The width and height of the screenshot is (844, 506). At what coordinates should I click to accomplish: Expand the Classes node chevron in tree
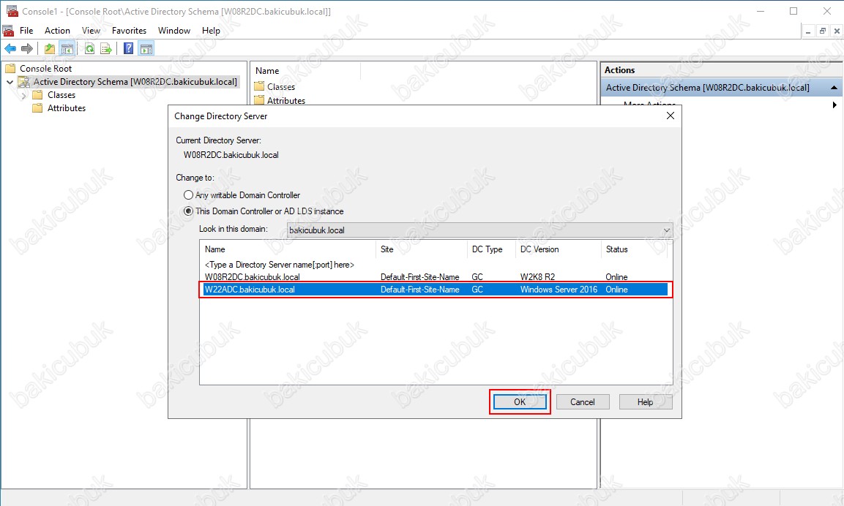(23, 95)
